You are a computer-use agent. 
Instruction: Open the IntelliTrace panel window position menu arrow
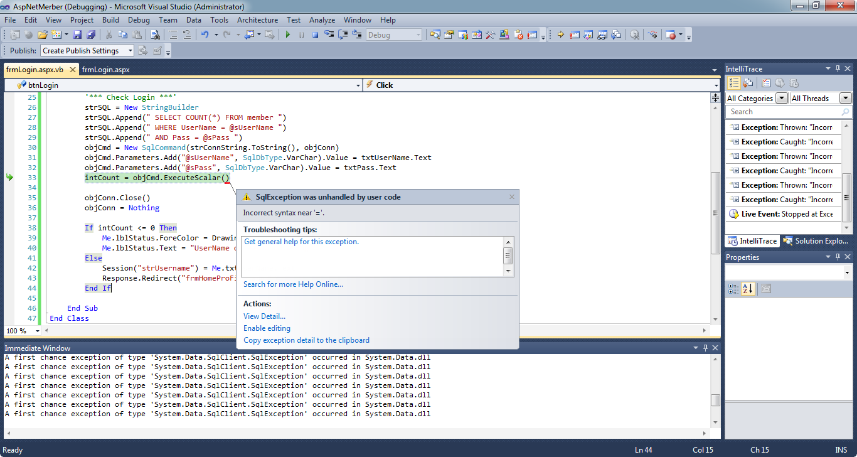point(828,68)
